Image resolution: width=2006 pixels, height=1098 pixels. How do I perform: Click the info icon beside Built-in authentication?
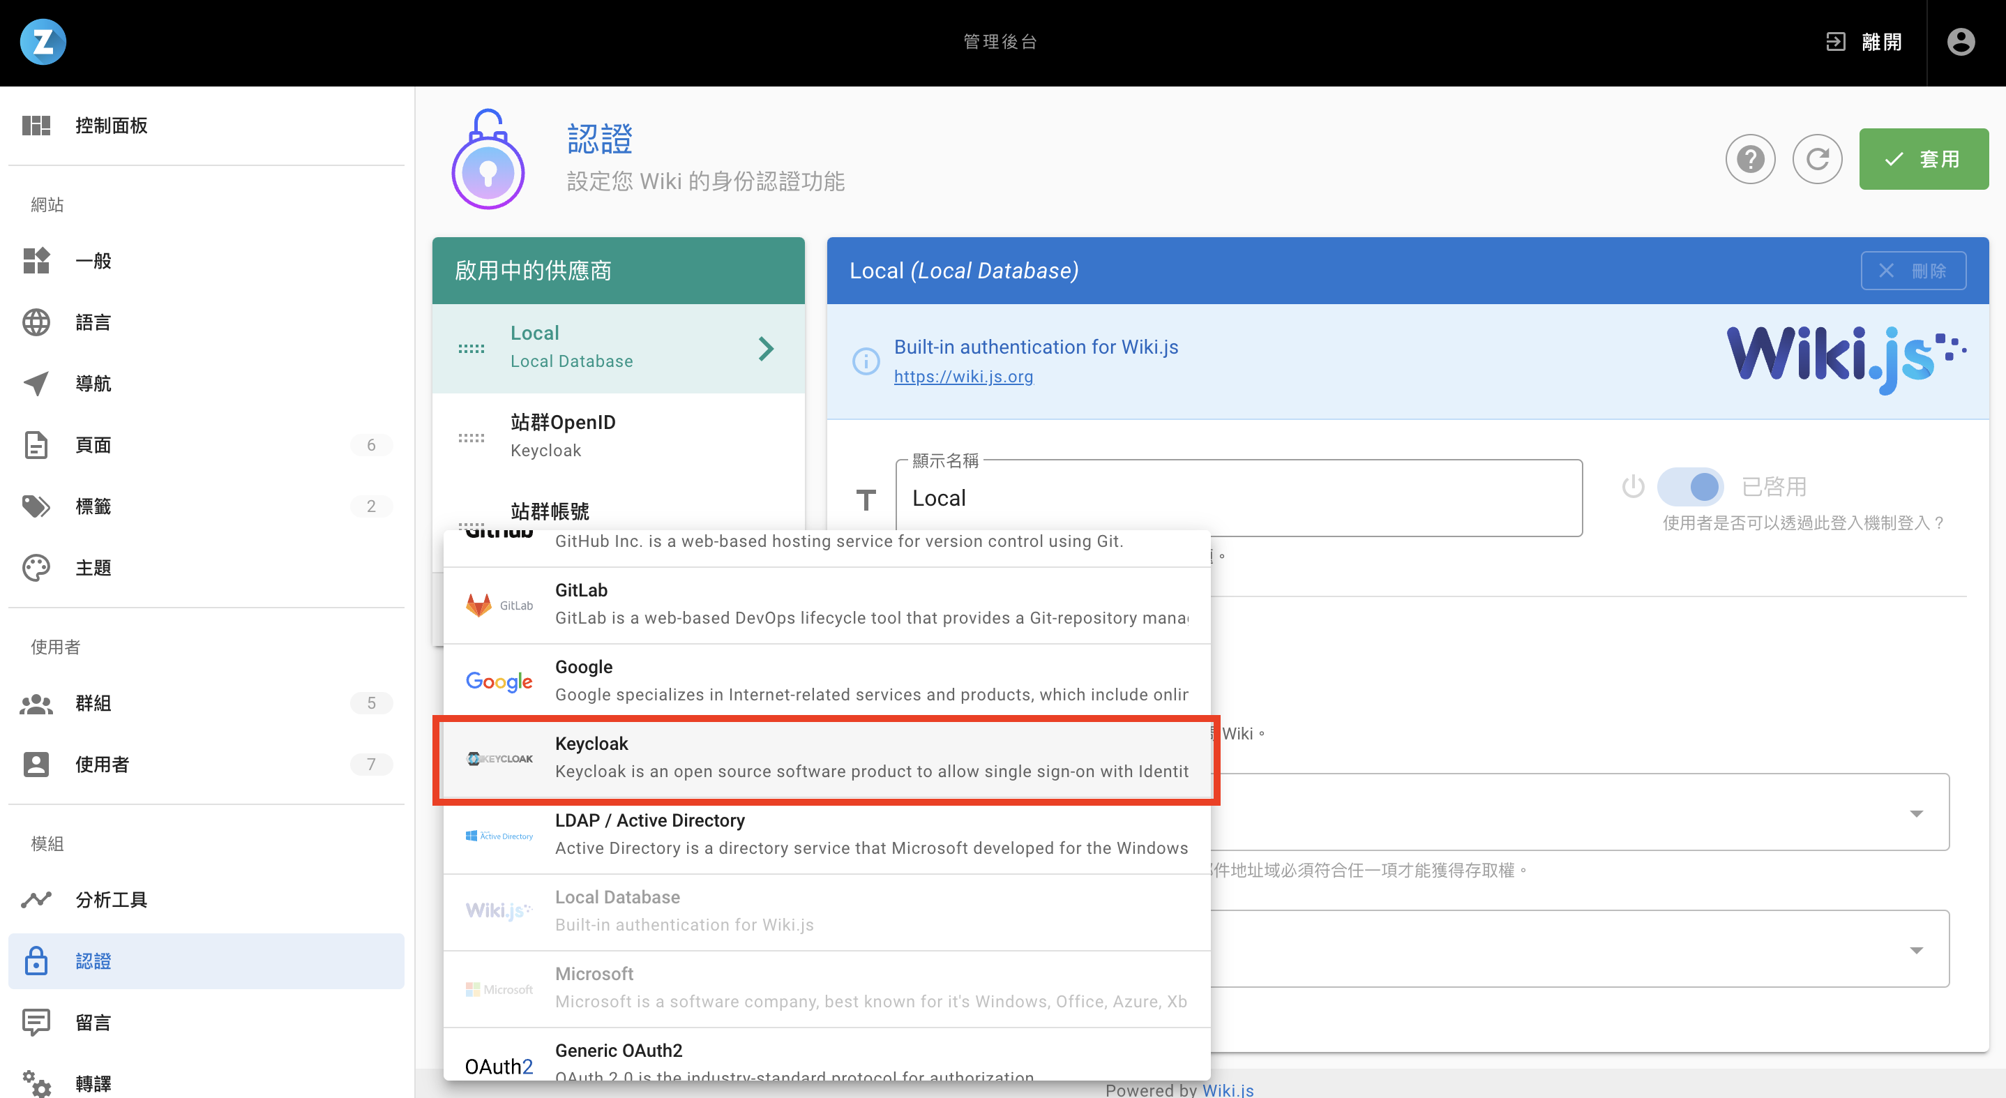[866, 361]
